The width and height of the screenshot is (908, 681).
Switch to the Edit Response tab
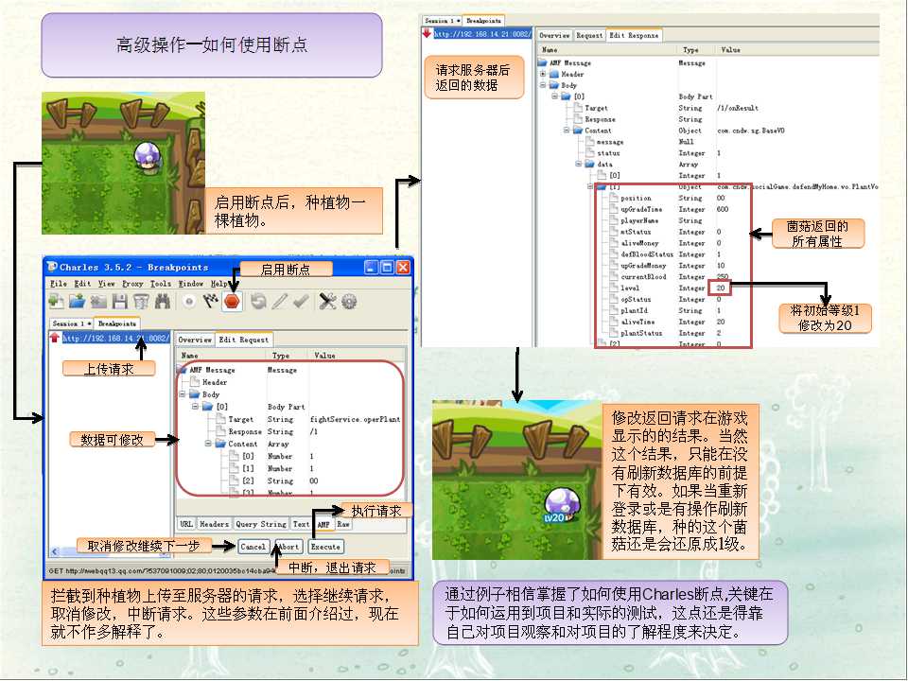coord(635,35)
